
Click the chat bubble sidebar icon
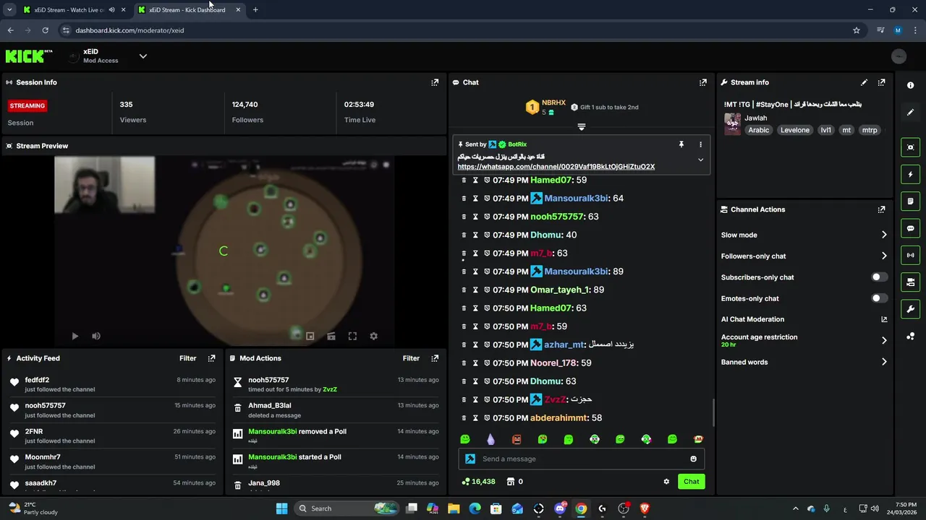(x=910, y=228)
